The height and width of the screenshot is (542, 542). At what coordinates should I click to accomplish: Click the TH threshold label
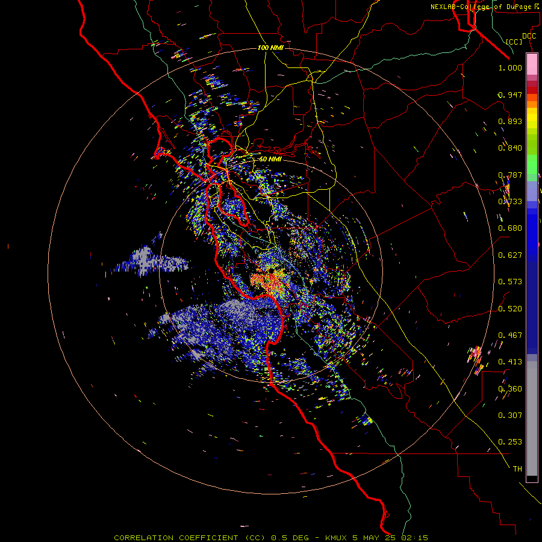(517, 469)
